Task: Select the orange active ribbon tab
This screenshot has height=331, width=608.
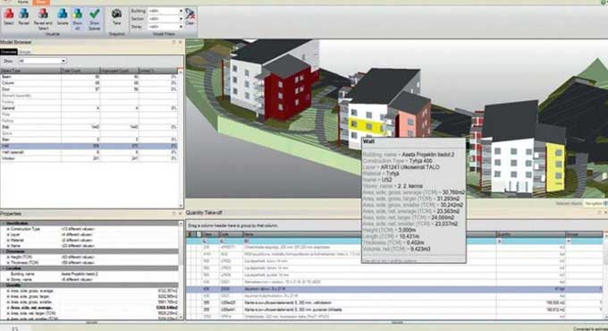Action: coord(41,2)
